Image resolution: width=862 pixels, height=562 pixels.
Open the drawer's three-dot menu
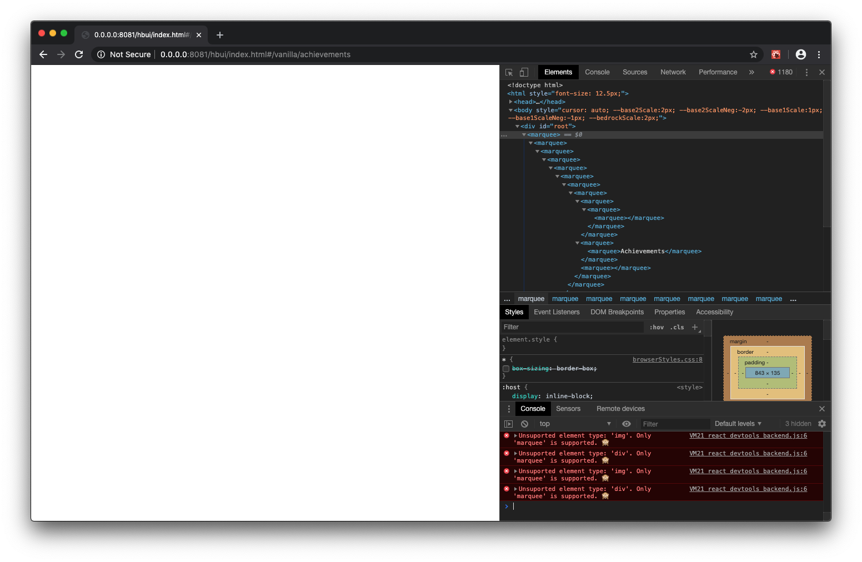pos(509,409)
